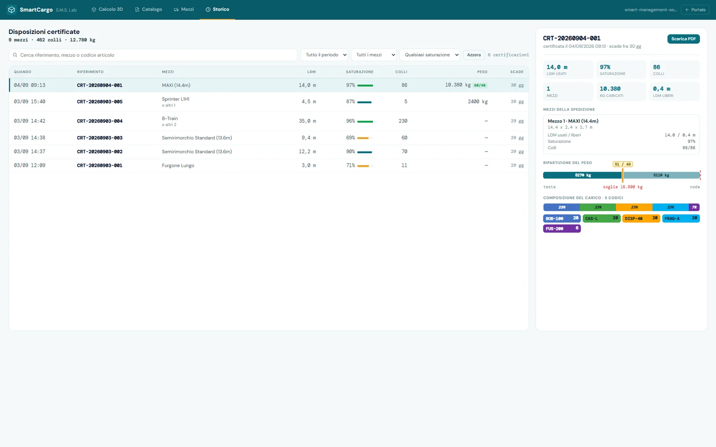The width and height of the screenshot is (716, 447).
Task: Click the Sprinter L1H1 vehicle cell
Action: tap(175, 102)
